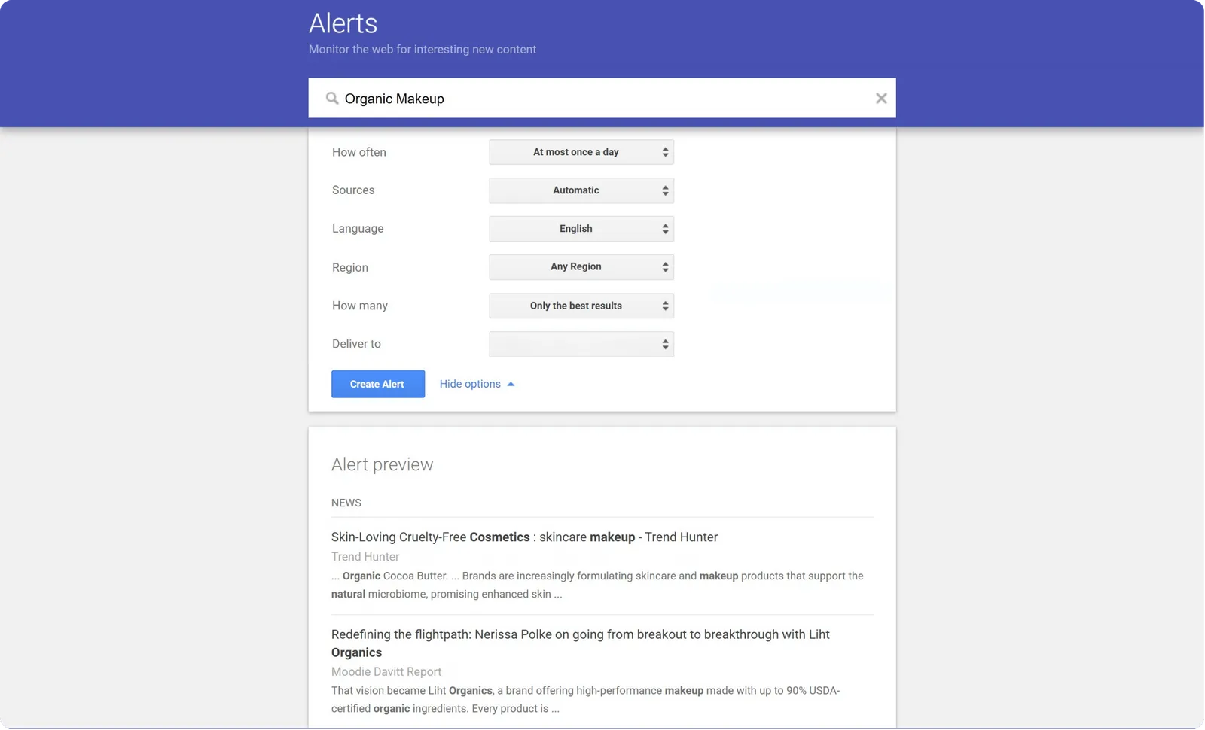Image resolution: width=1205 pixels, height=730 pixels.
Task: Open the Deliver to dropdown
Action: point(581,344)
